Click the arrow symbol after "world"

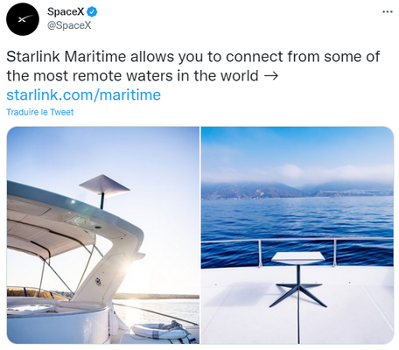coord(270,76)
